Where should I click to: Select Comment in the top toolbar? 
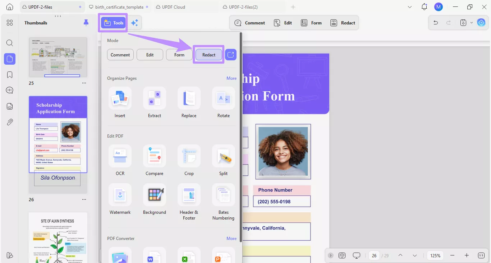(250, 23)
